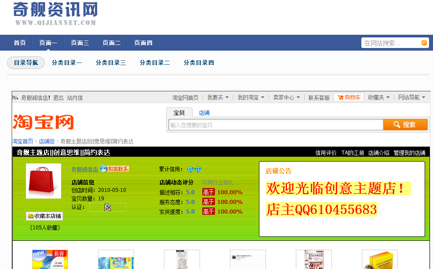Click the second blue cartoon product thumbnail

116,259
